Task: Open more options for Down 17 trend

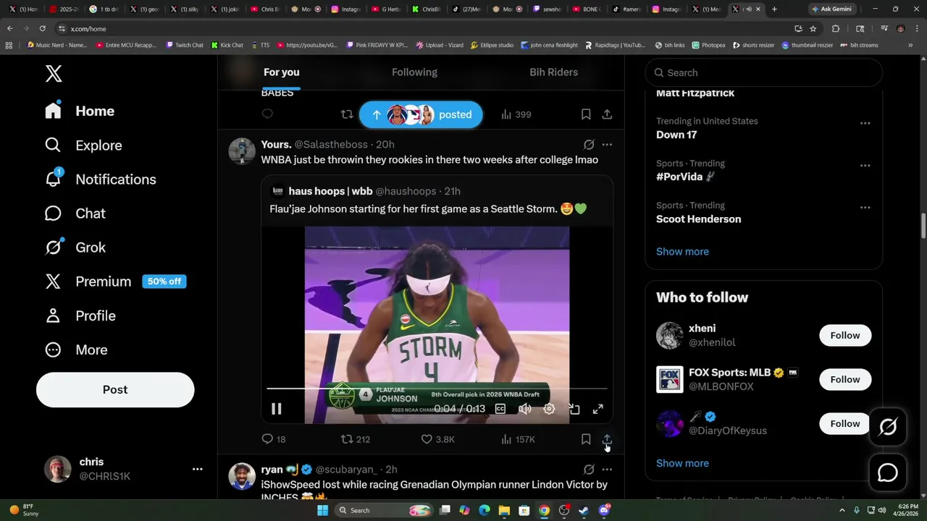Action: (865, 123)
